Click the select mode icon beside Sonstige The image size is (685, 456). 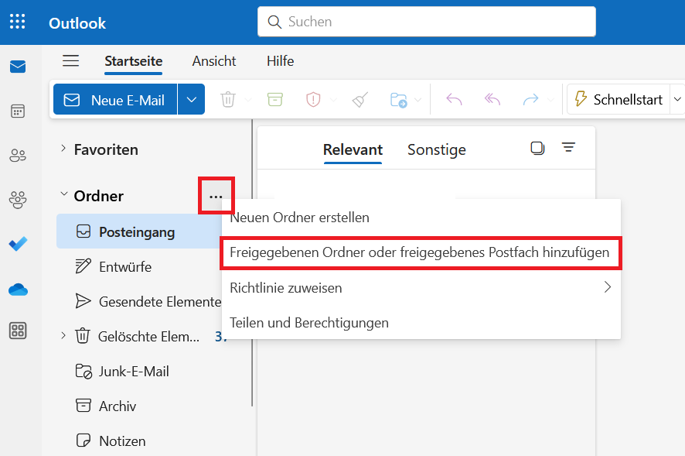537,149
